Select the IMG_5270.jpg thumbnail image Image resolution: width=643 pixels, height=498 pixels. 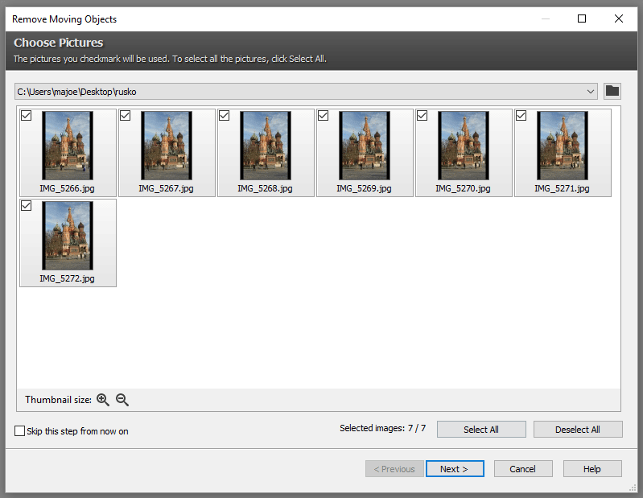pyautogui.click(x=464, y=146)
